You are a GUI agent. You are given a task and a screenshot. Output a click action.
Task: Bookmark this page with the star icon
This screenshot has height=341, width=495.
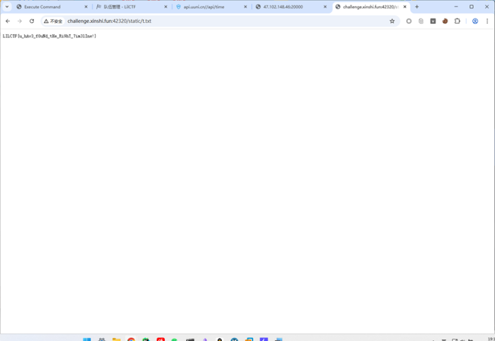(x=392, y=21)
